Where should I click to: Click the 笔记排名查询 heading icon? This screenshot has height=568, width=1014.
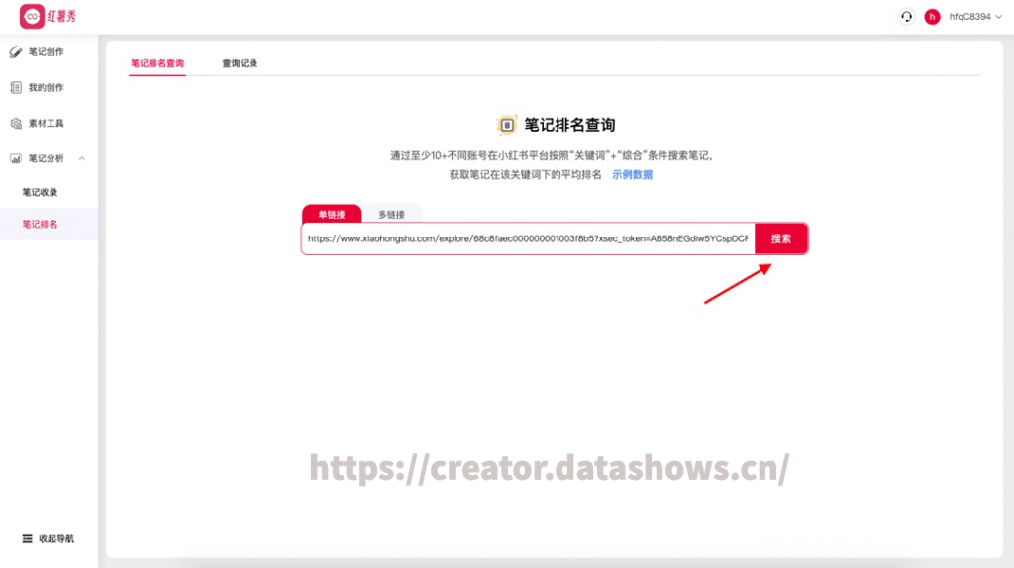click(507, 125)
